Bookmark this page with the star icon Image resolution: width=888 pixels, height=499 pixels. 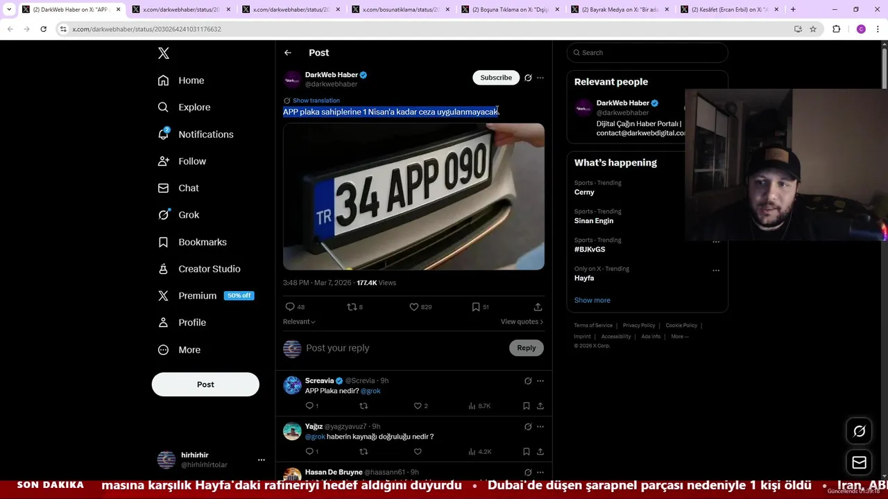click(x=813, y=29)
